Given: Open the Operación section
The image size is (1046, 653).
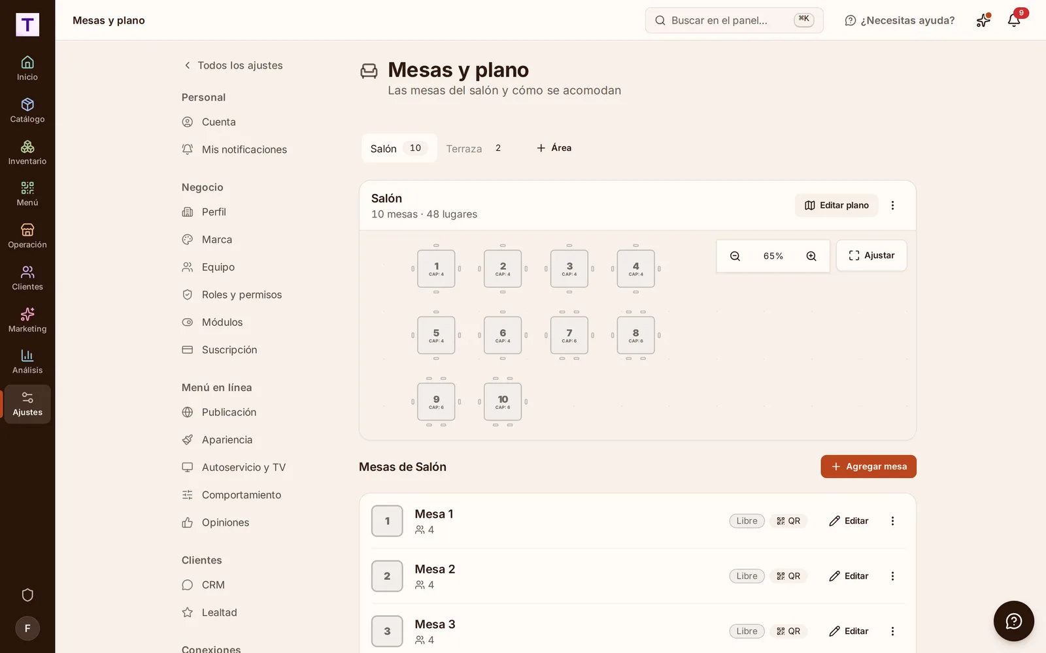Looking at the screenshot, I should pyautogui.click(x=27, y=236).
